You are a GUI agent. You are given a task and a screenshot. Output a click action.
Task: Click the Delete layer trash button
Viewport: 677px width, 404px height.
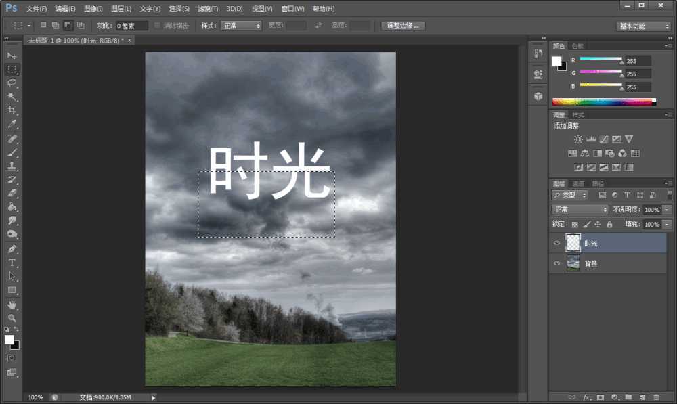tap(657, 397)
